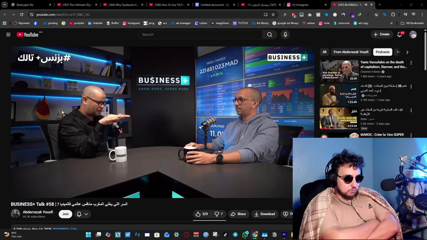Open the YouTube guide hamburger menu
This screenshot has width=427, height=240.
(x=8, y=34)
